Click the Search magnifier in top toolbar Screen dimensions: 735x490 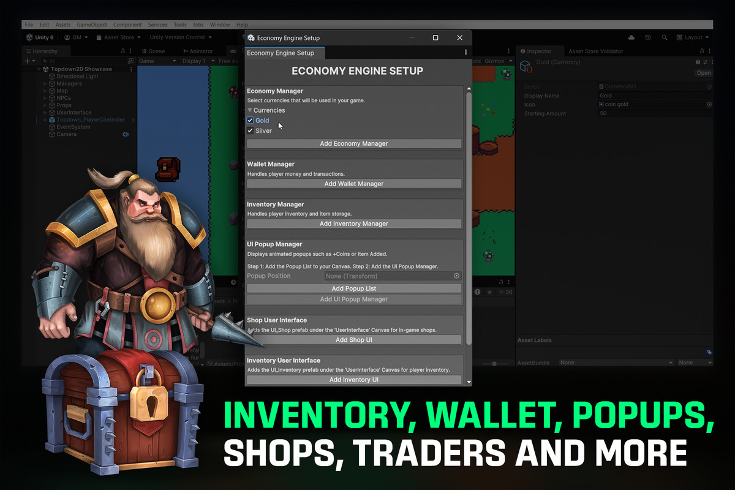pyautogui.click(x=665, y=37)
